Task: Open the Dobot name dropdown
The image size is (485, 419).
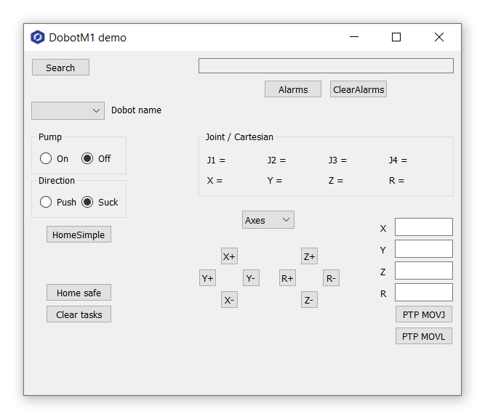Action: (x=68, y=110)
